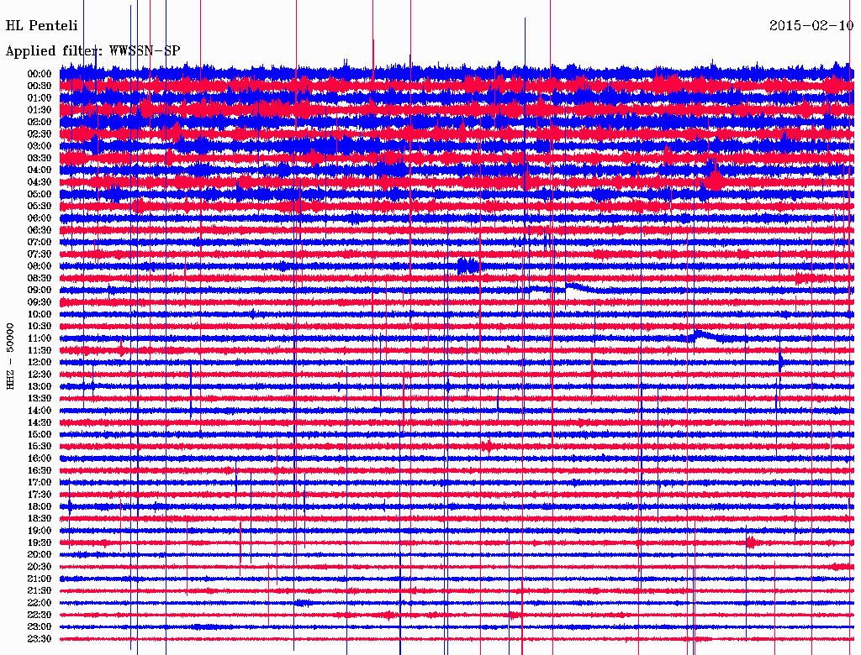The height and width of the screenshot is (655, 861).
Task: Select the 21:30 time label
Action: coord(40,591)
